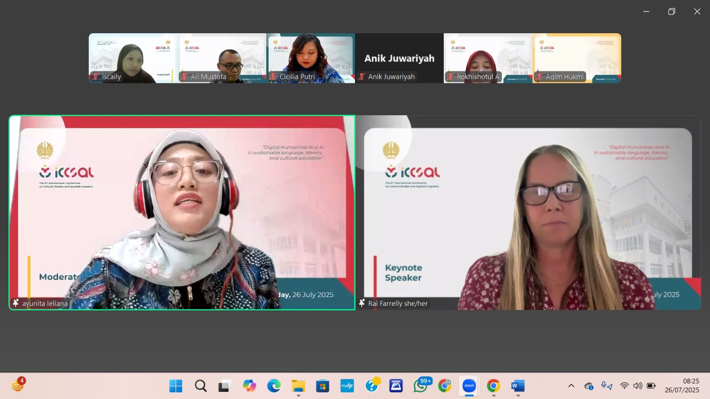710x399 pixels.
Task: Open the clock and date panel
Action: click(682, 386)
